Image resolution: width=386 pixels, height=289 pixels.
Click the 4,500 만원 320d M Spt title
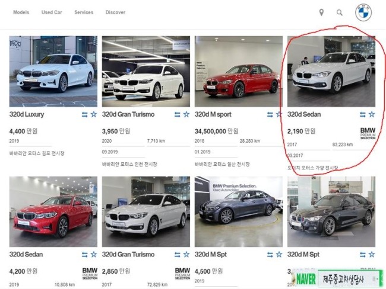point(211,255)
